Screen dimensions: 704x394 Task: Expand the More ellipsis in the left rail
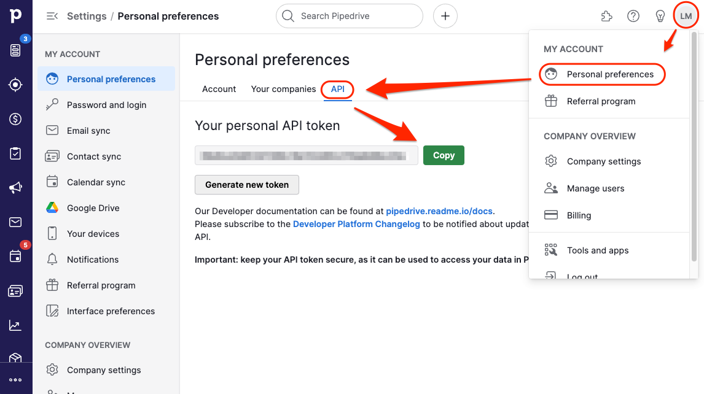pos(16,380)
